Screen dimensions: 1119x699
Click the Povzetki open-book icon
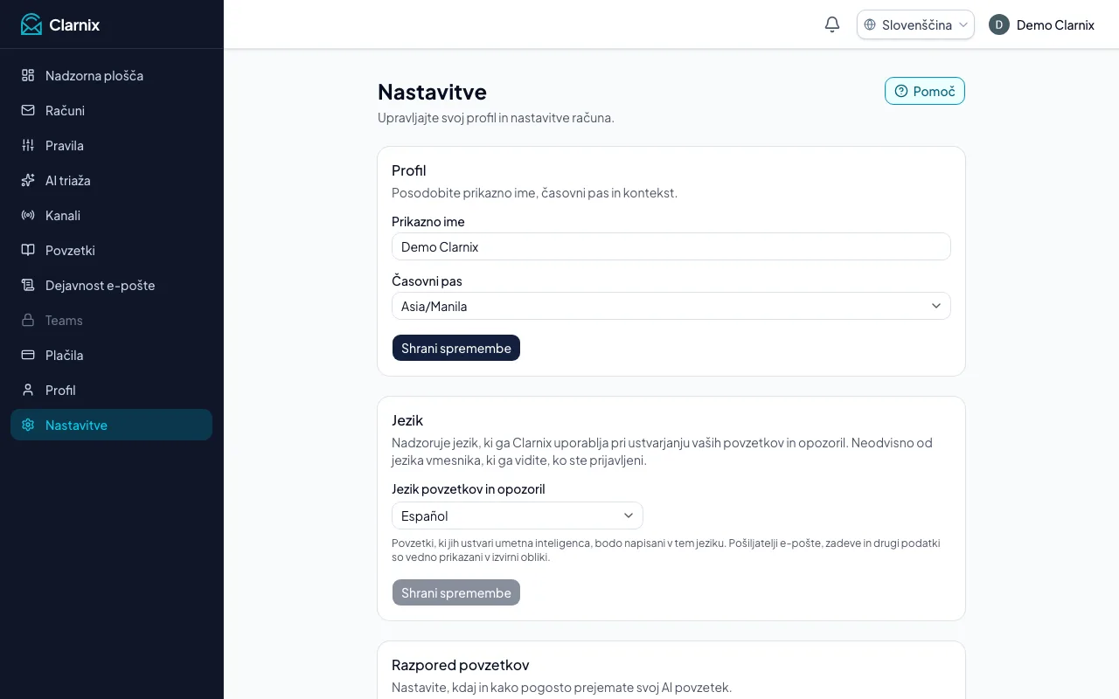(x=28, y=250)
